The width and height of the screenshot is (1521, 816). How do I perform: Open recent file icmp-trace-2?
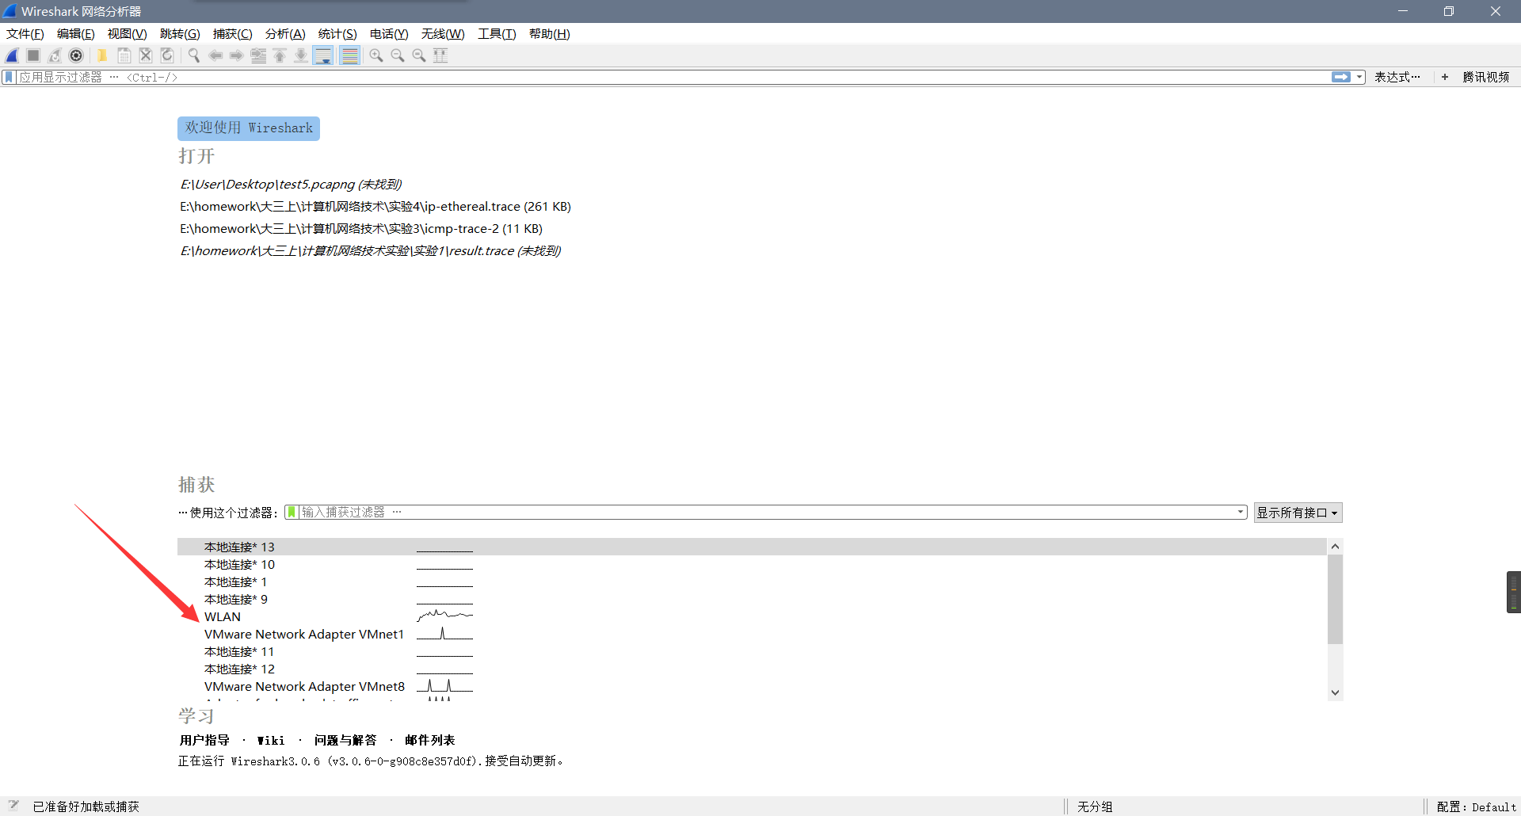[361, 228]
